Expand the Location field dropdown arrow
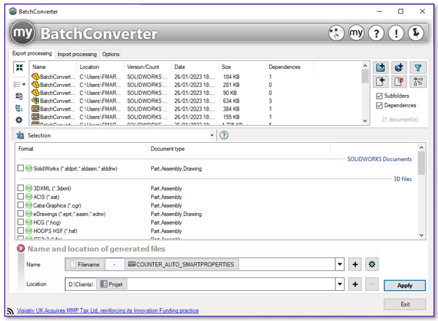Screen dimensions: 438x321 [340, 284]
